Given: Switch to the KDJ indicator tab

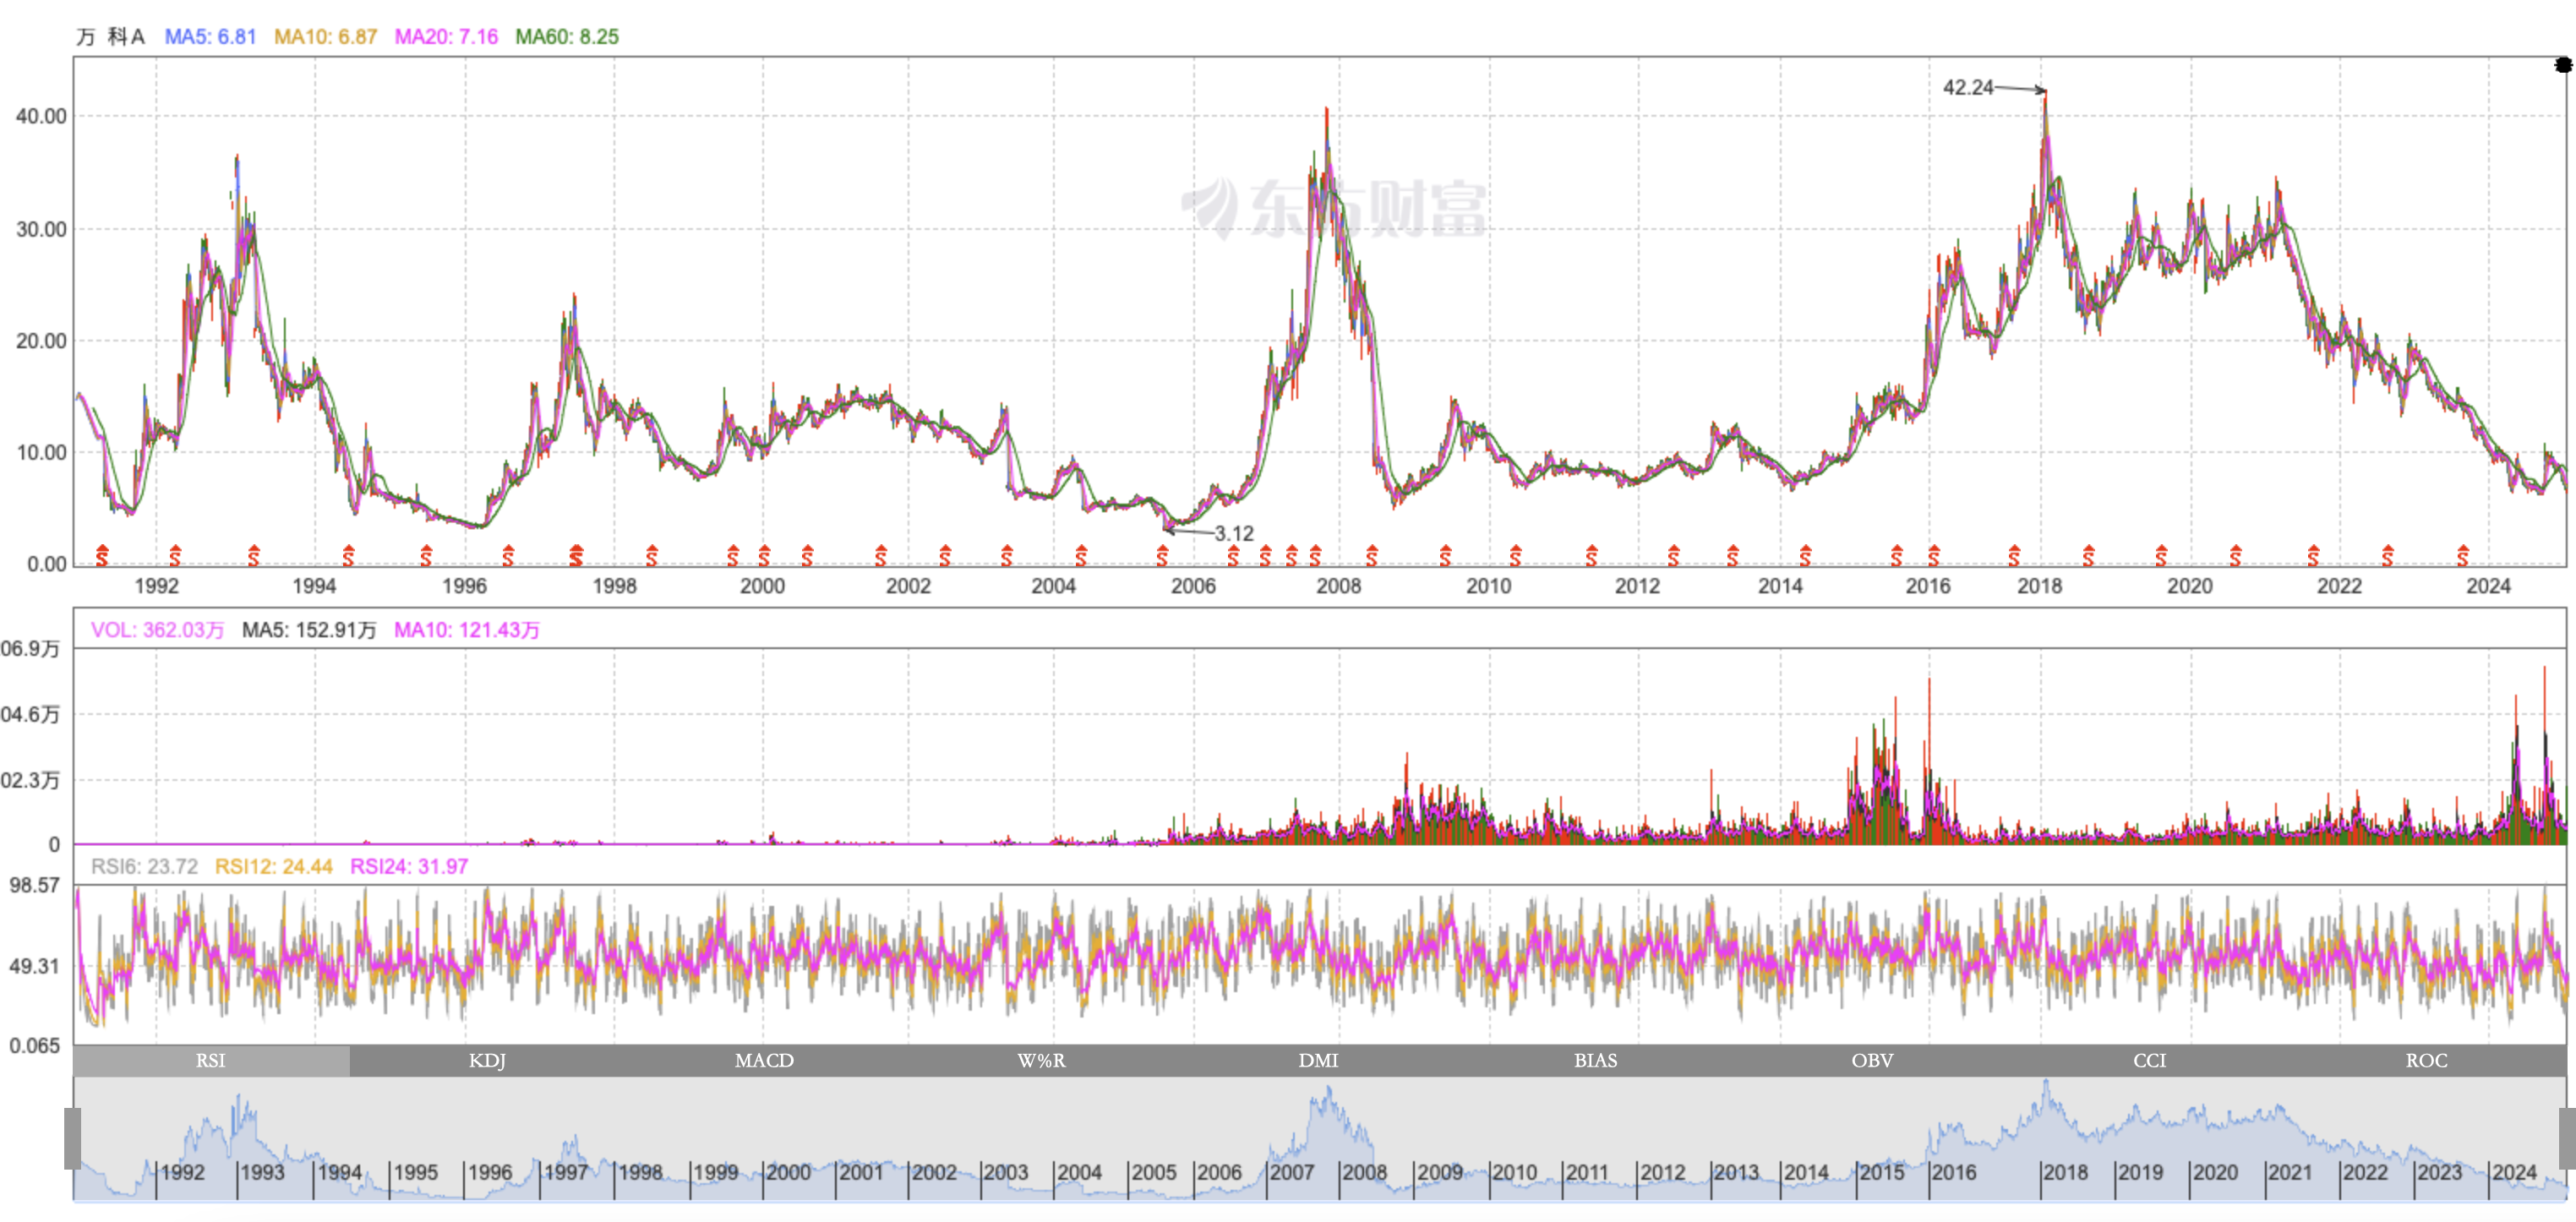Looking at the screenshot, I should 487,1060.
